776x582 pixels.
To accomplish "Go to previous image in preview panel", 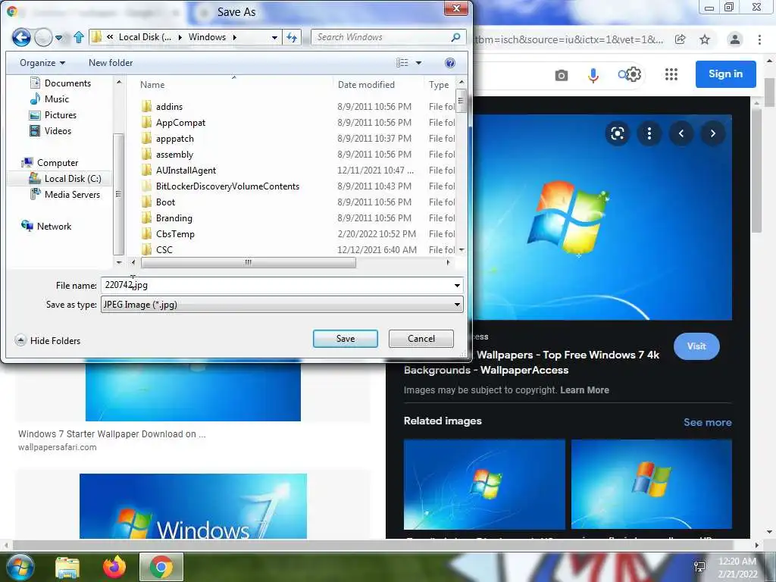I will [x=681, y=133].
